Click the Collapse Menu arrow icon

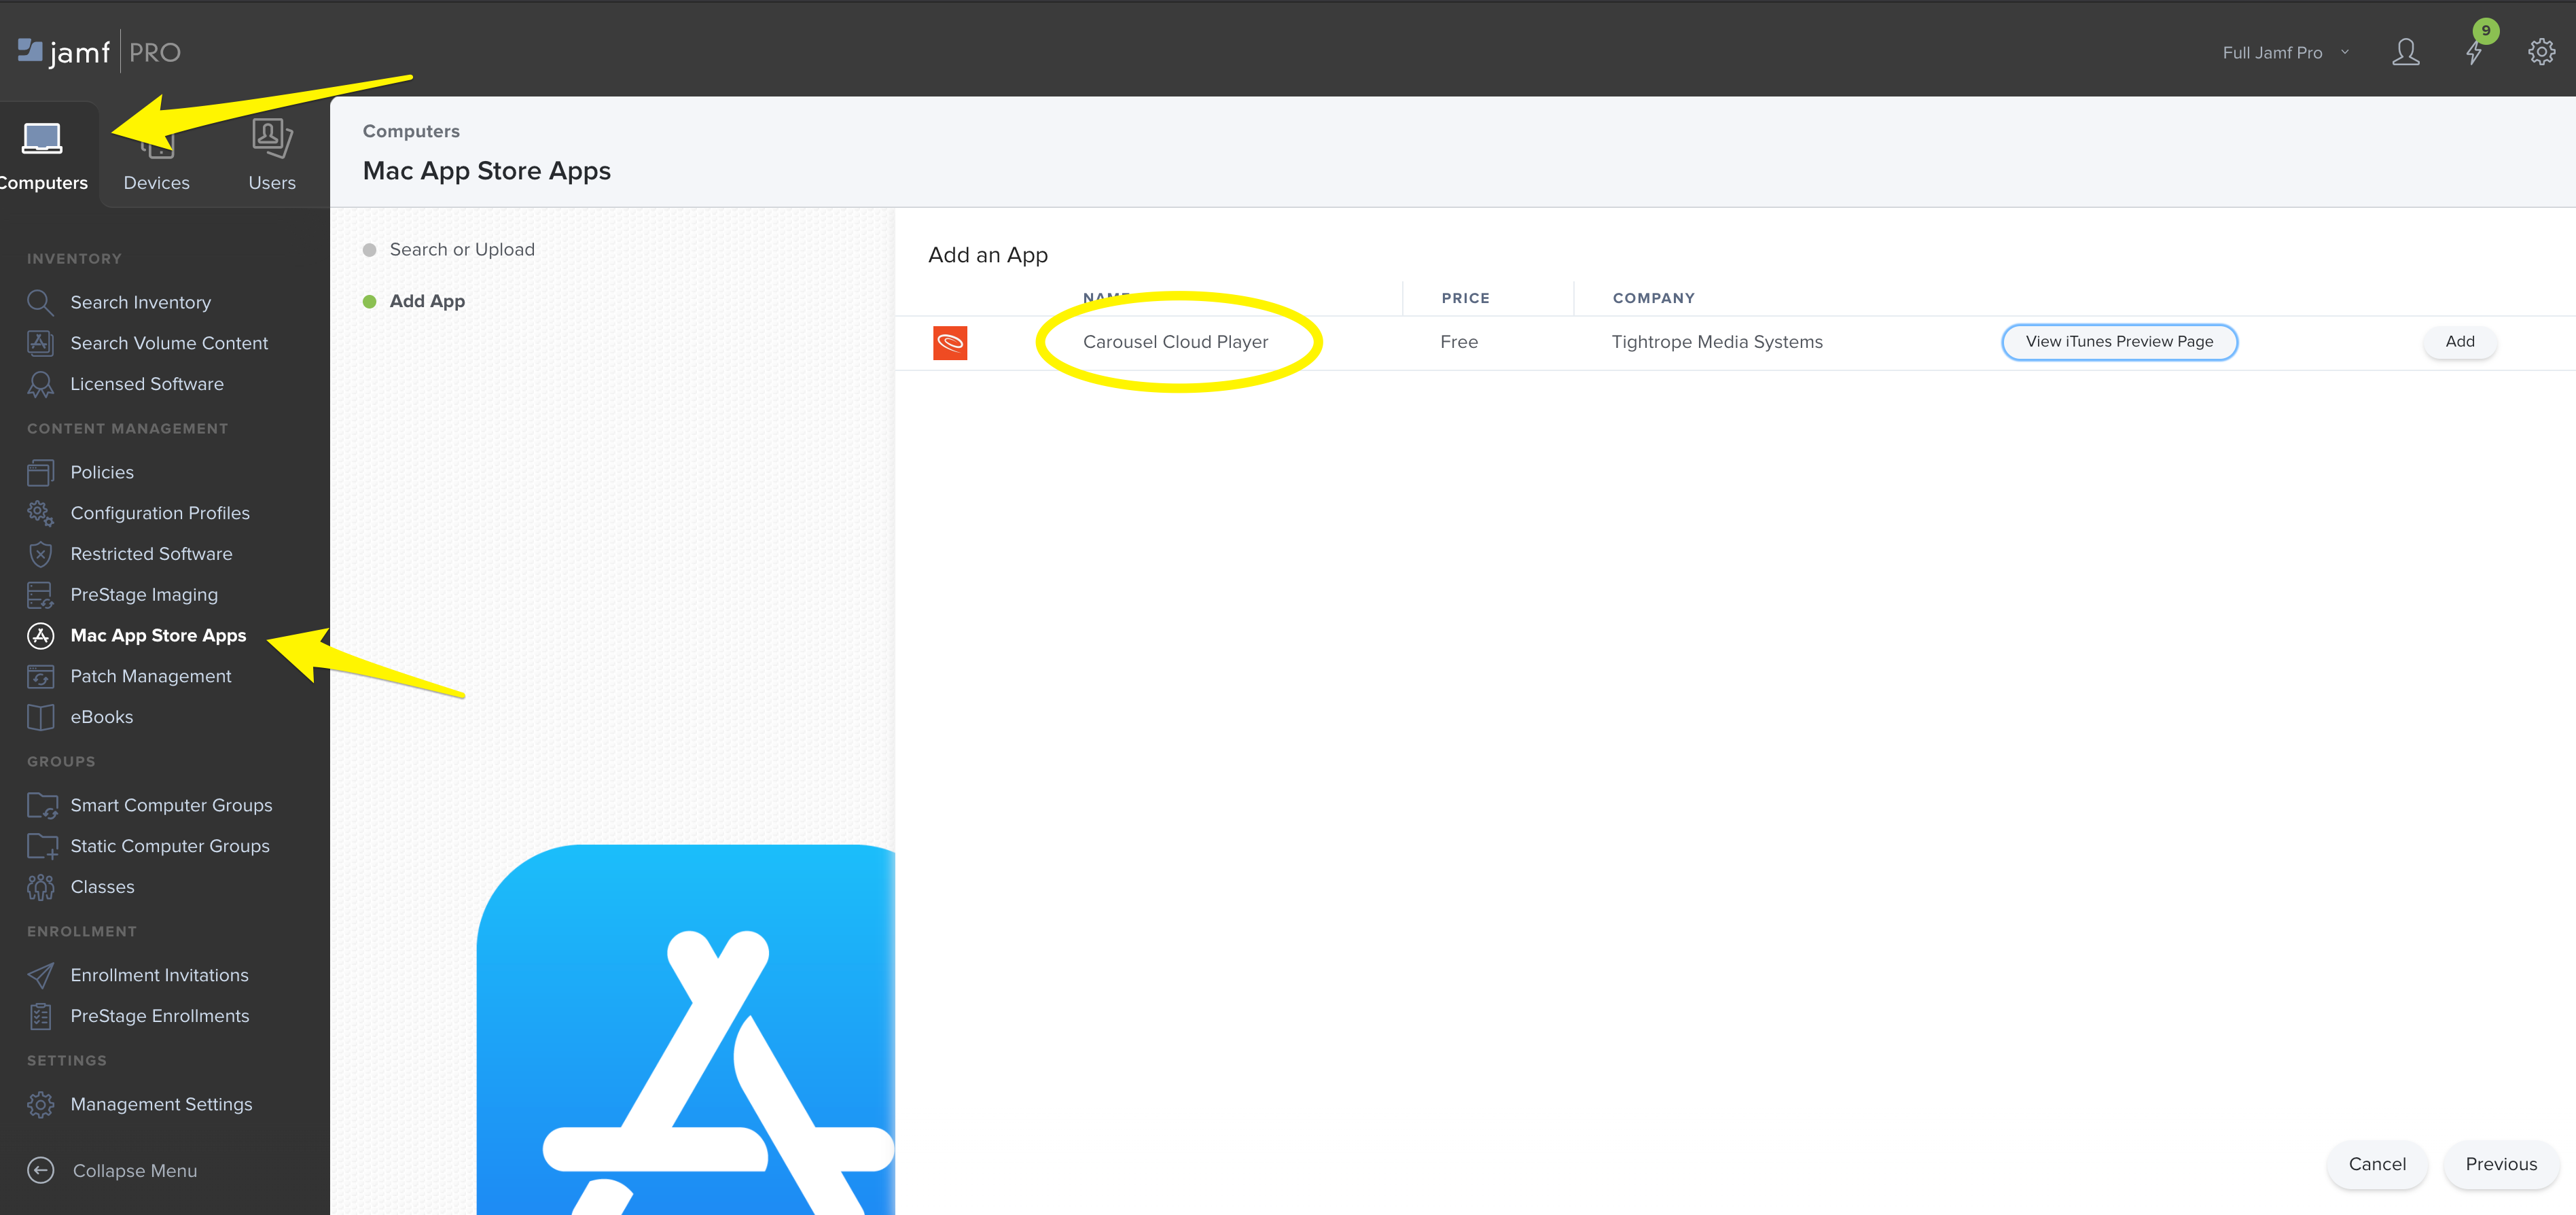click(40, 1171)
